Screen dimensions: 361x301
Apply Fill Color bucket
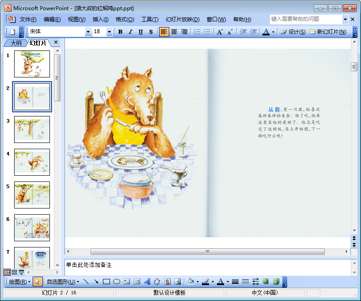tap(190, 282)
